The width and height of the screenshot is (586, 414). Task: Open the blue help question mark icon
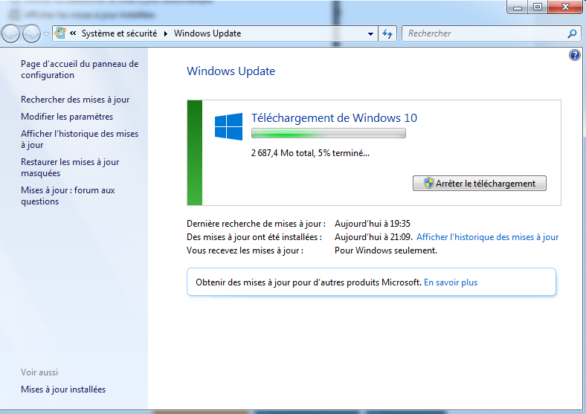574,55
